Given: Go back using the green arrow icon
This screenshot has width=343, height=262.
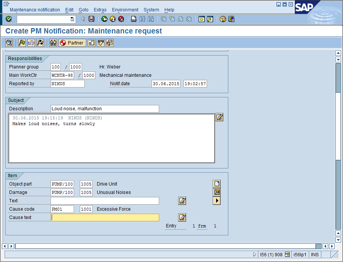Looking at the screenshot, I should pos(104,19).
